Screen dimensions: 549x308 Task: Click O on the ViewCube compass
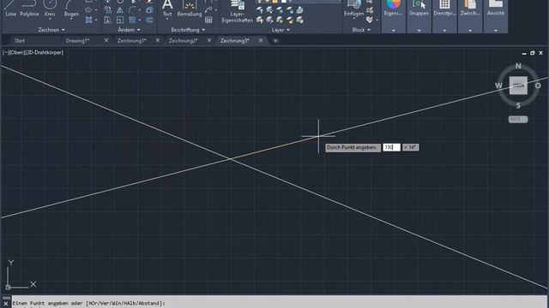[538, 86]
